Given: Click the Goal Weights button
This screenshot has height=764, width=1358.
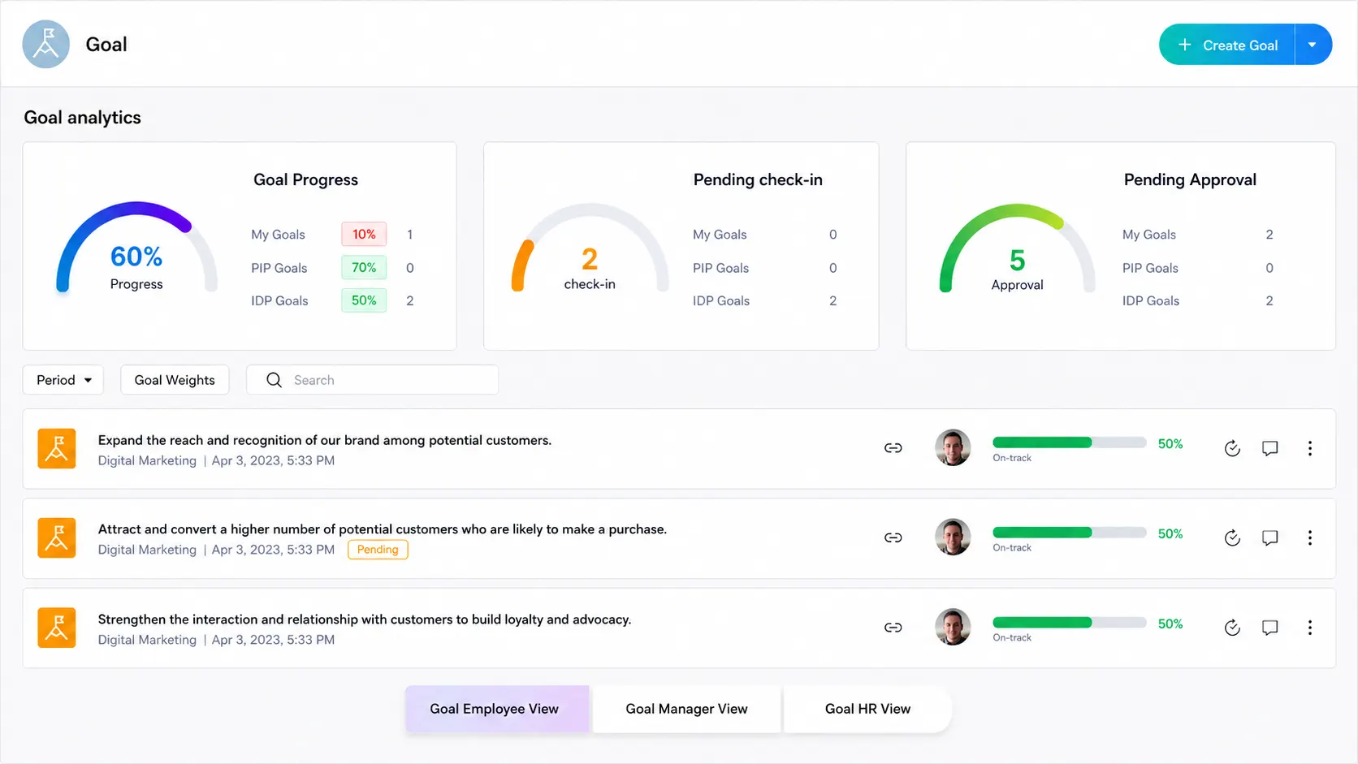Looking at the screenshot, I should tap(175, 380).
